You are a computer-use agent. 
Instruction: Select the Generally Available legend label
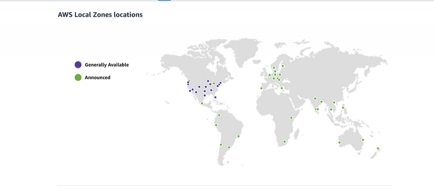click(107, 65)
